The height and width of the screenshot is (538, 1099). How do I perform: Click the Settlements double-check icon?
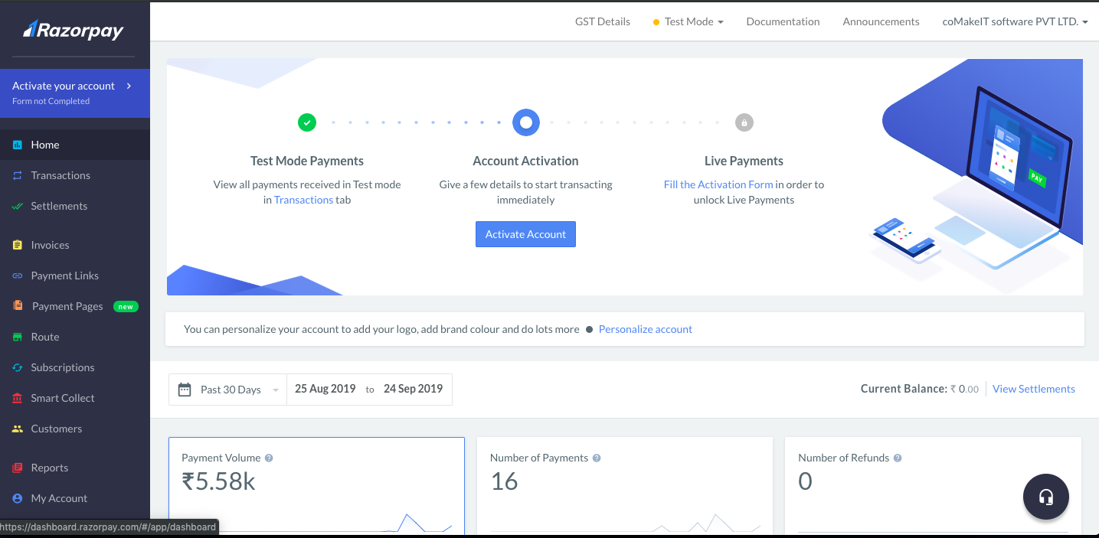(x=17, y=206)
